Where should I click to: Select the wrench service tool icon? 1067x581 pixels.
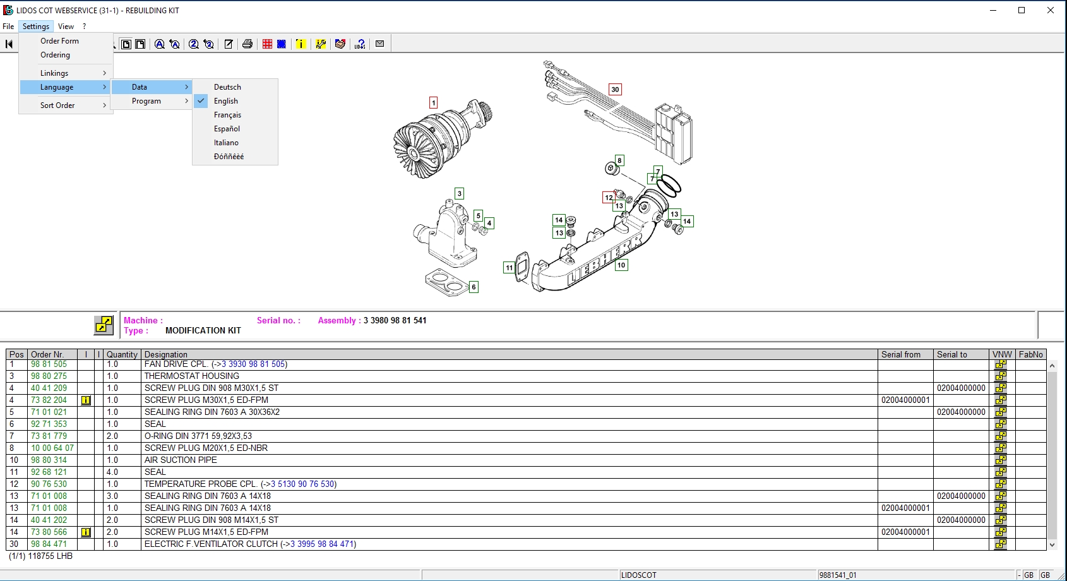click(321, 44)
